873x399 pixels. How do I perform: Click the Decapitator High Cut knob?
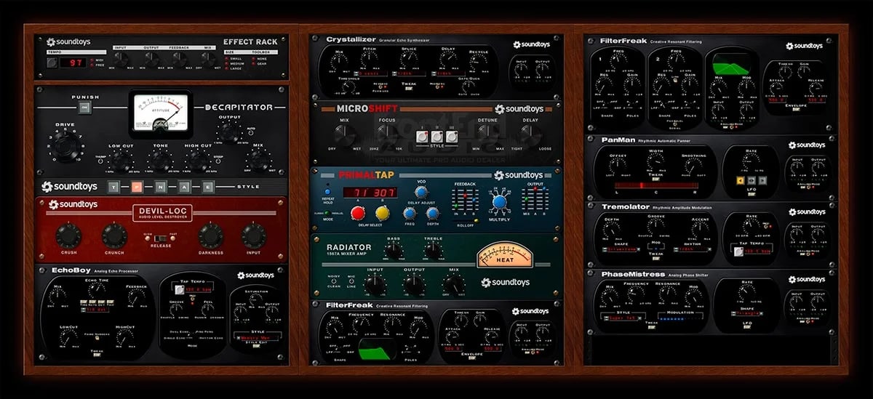[198, 161]
